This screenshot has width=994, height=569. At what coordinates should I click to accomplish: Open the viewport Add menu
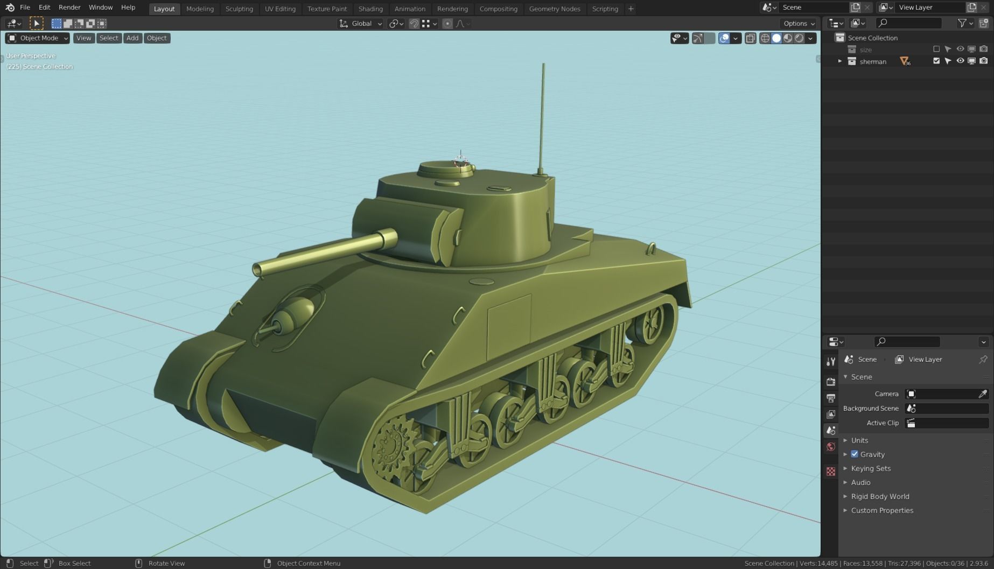pos(132,38)
